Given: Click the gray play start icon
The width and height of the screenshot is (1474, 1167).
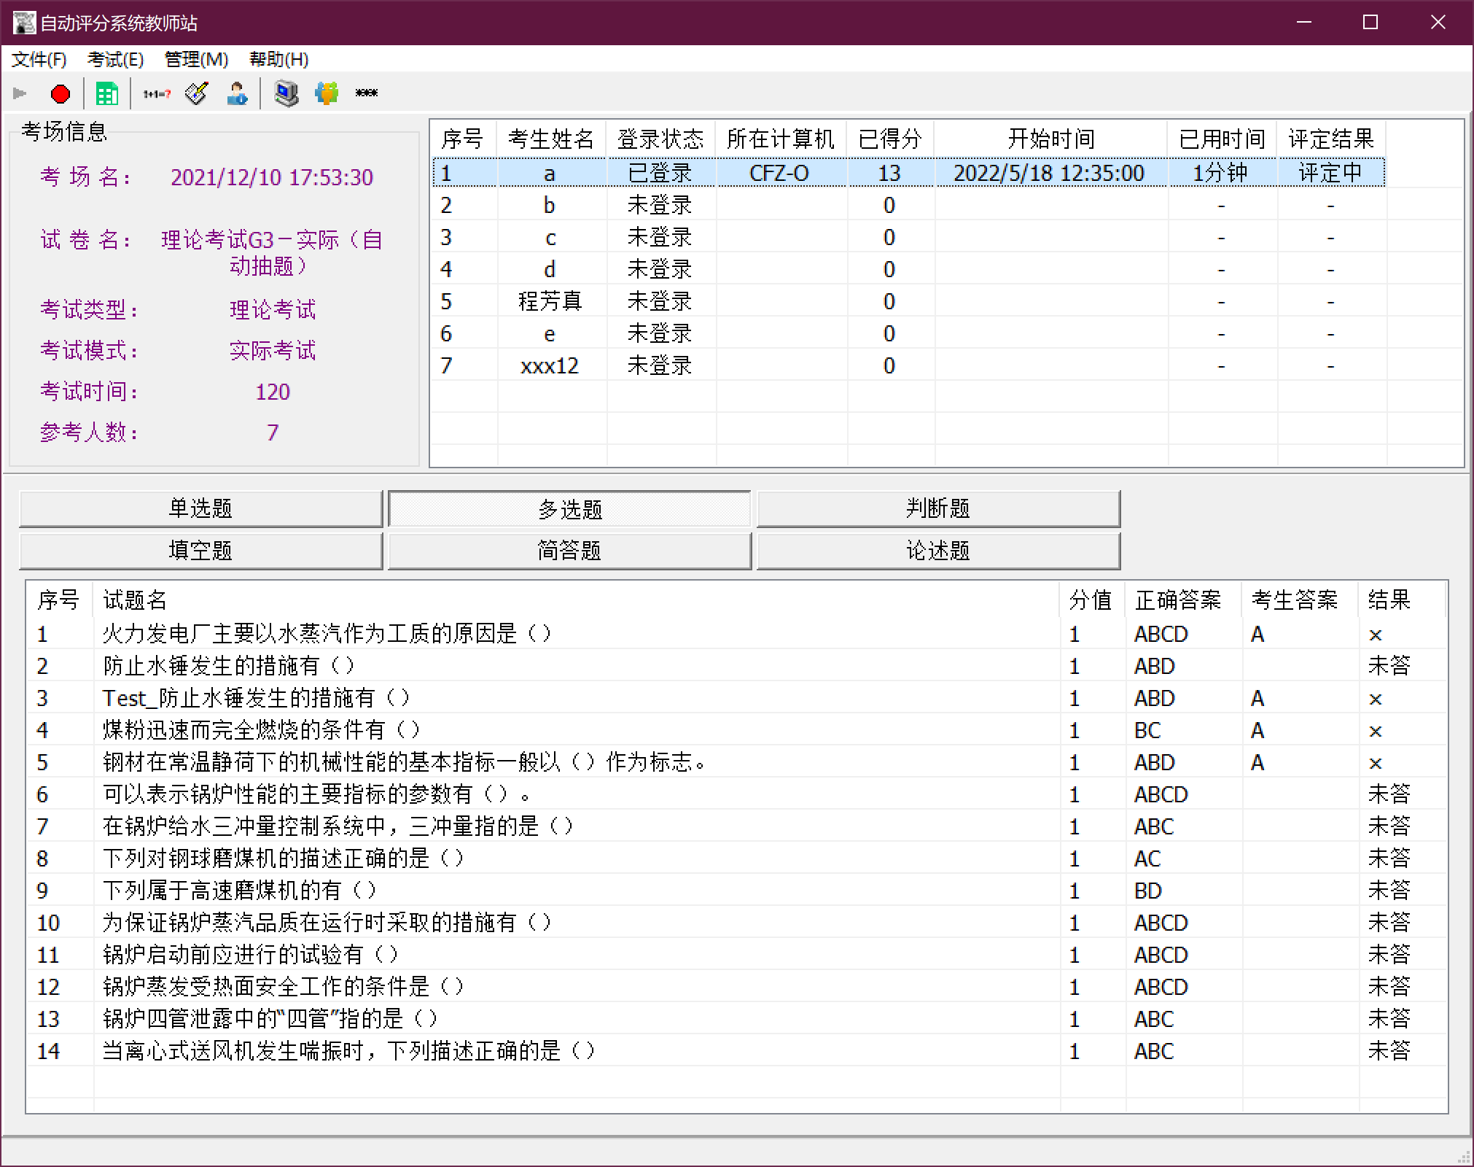Looking at the screenshot, I should [20, 94].
